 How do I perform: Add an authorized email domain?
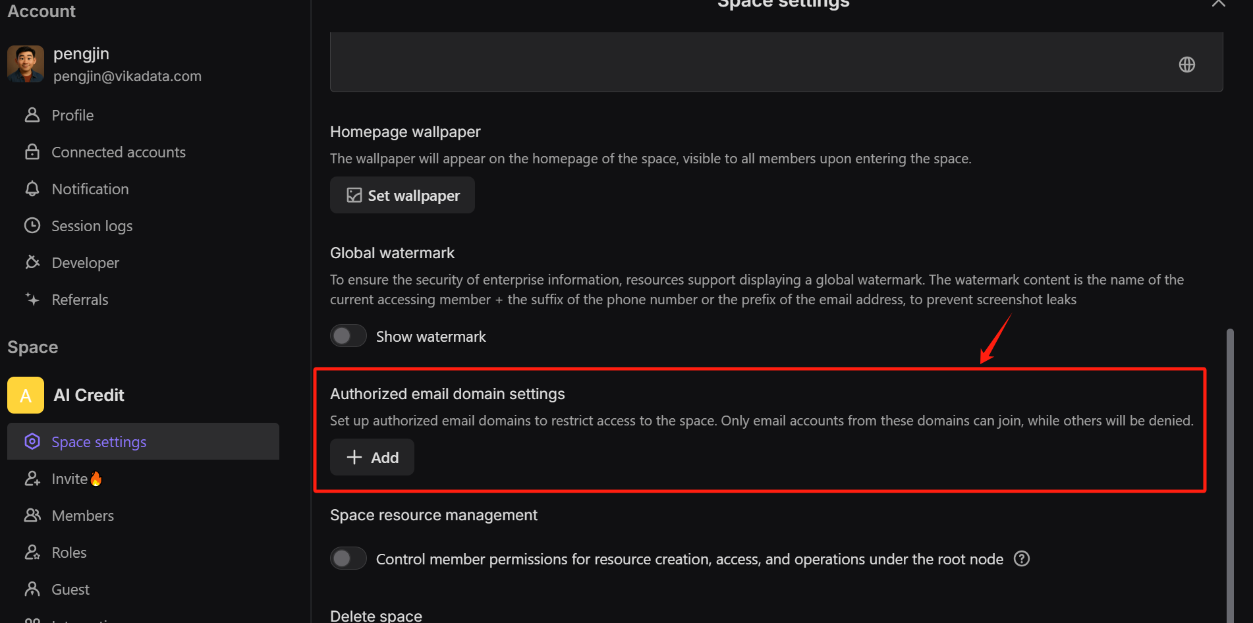(x=372, y=457)
